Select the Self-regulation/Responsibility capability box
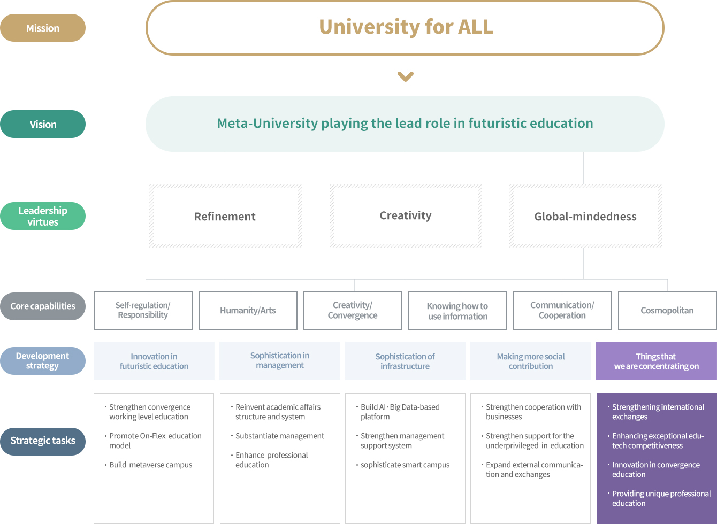 click(143, 311)
